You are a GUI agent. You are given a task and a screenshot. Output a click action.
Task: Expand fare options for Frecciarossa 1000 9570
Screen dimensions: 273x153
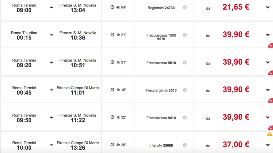click(268, 35)
